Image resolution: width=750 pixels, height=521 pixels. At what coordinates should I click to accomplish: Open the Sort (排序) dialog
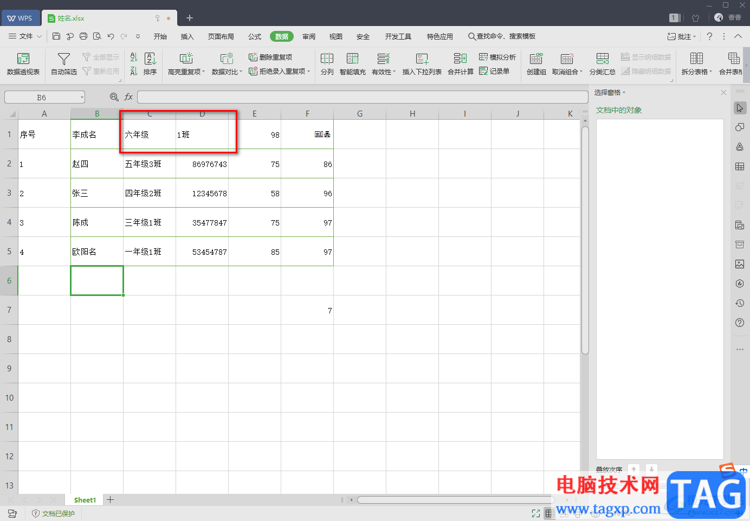click(150, 63)
